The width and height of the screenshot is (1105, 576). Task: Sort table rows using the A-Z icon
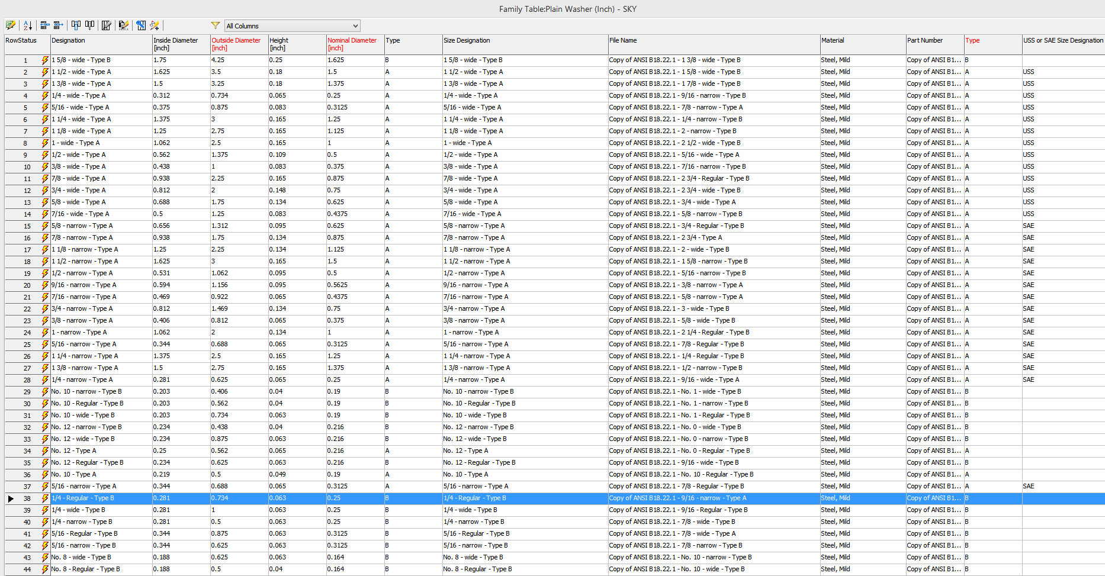28,25
